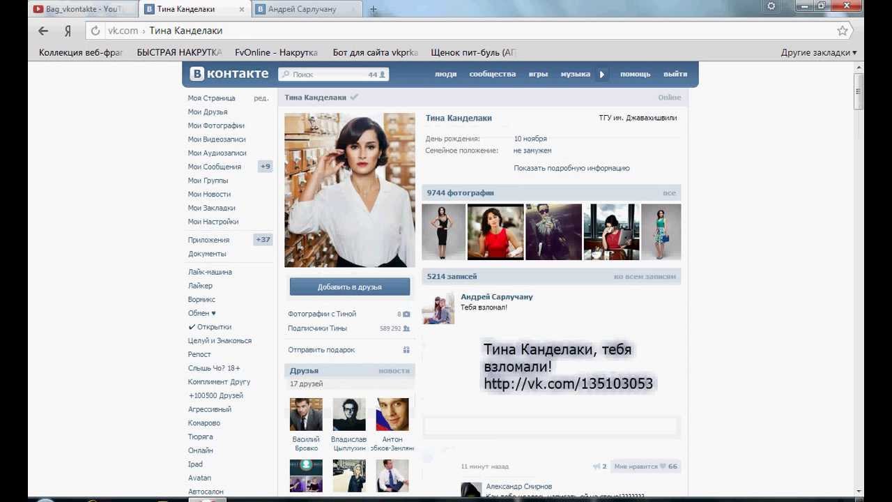The image size is (892, 502).
Task: Click the ВКонтакте logo
Action: click(229, 74)
